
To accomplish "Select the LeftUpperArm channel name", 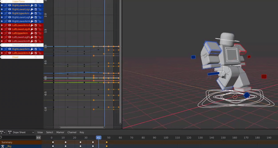I will [x=20, y=33].
